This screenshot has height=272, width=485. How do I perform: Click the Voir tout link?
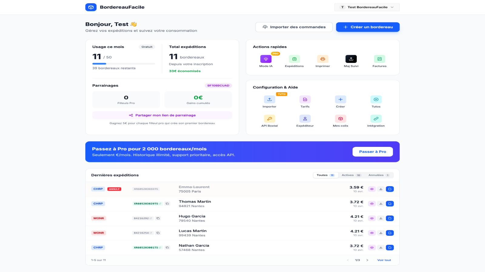[384, 260]
